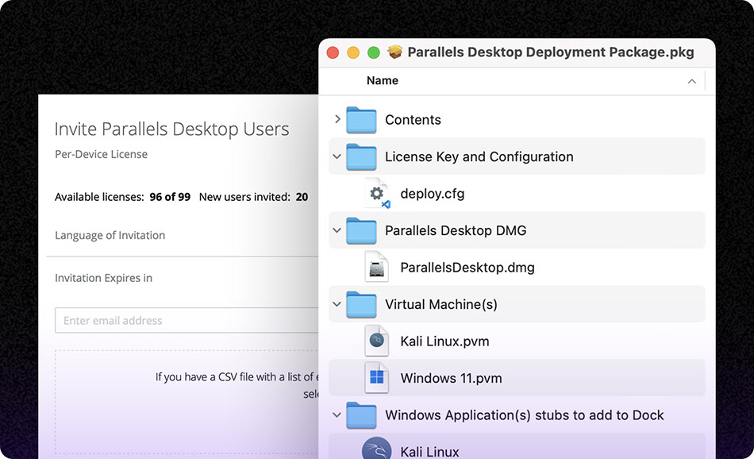The width and height of the screenshot is (754, 459).
Task: Click the sort chevron on the Name column
Action: (x=691, y=80)
